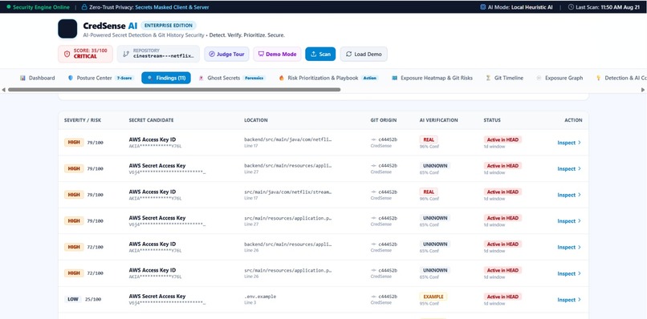Click the Action column header

point(573,120)
